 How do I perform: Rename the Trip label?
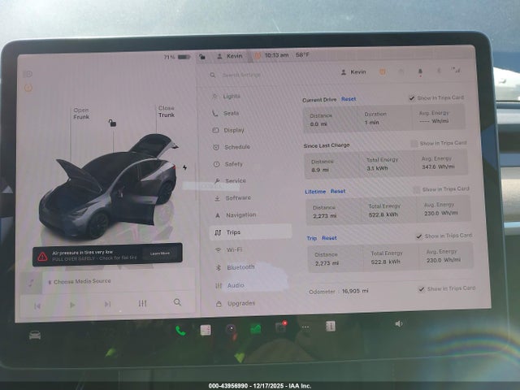tap(312, 238)
